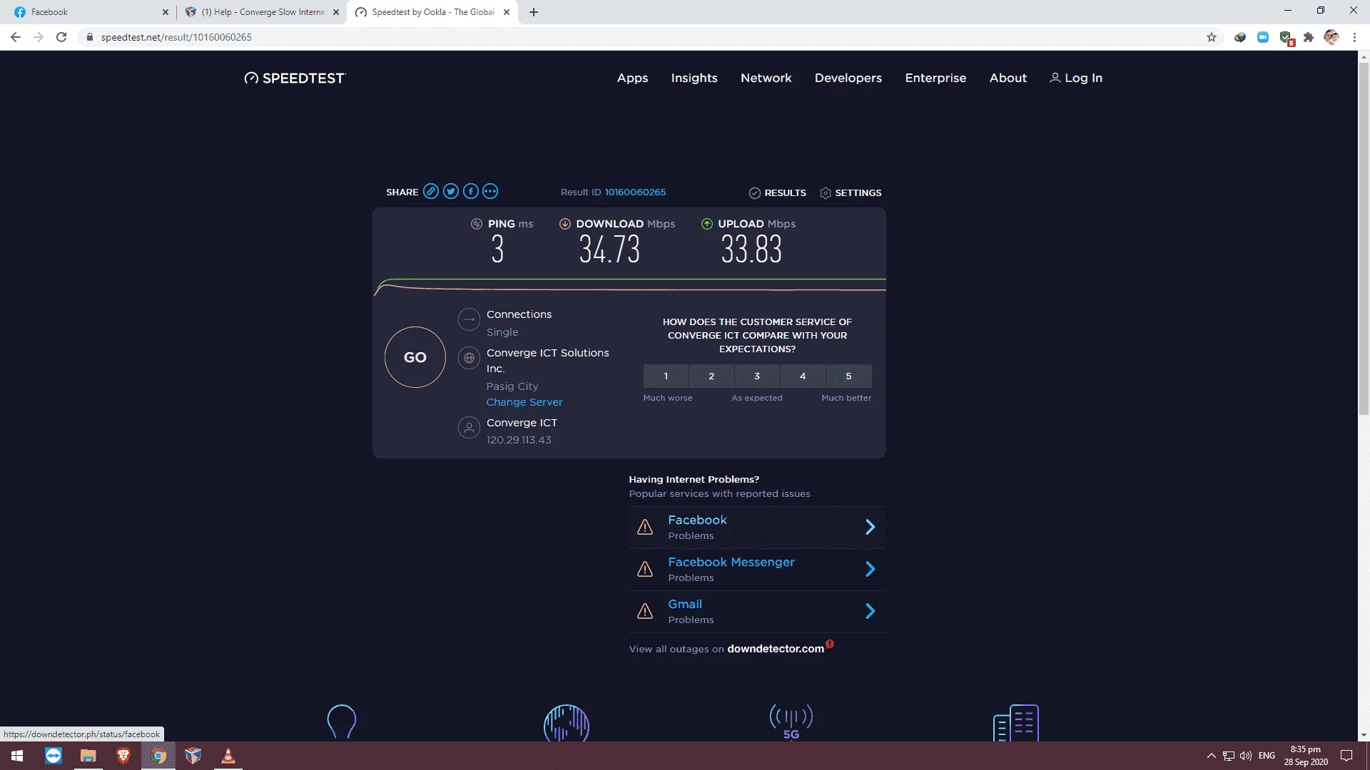Click the Speedtest logo
1370x770 pixels.
pos(295,78)
